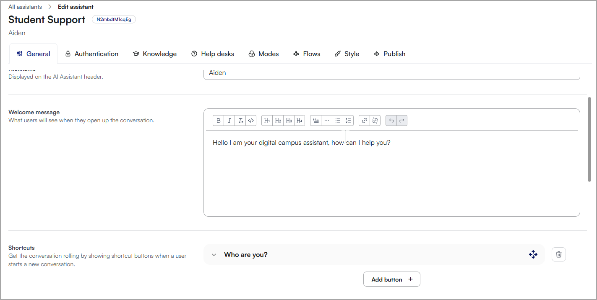Apply italic formatting in the editor
The height and width of the screenshot is (300, 597).
(229, 121)
